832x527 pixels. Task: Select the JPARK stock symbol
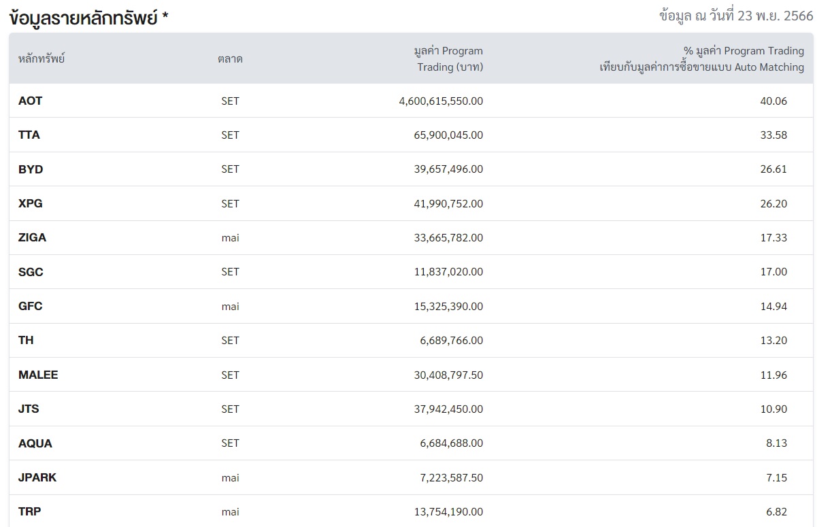coord(37,477)
